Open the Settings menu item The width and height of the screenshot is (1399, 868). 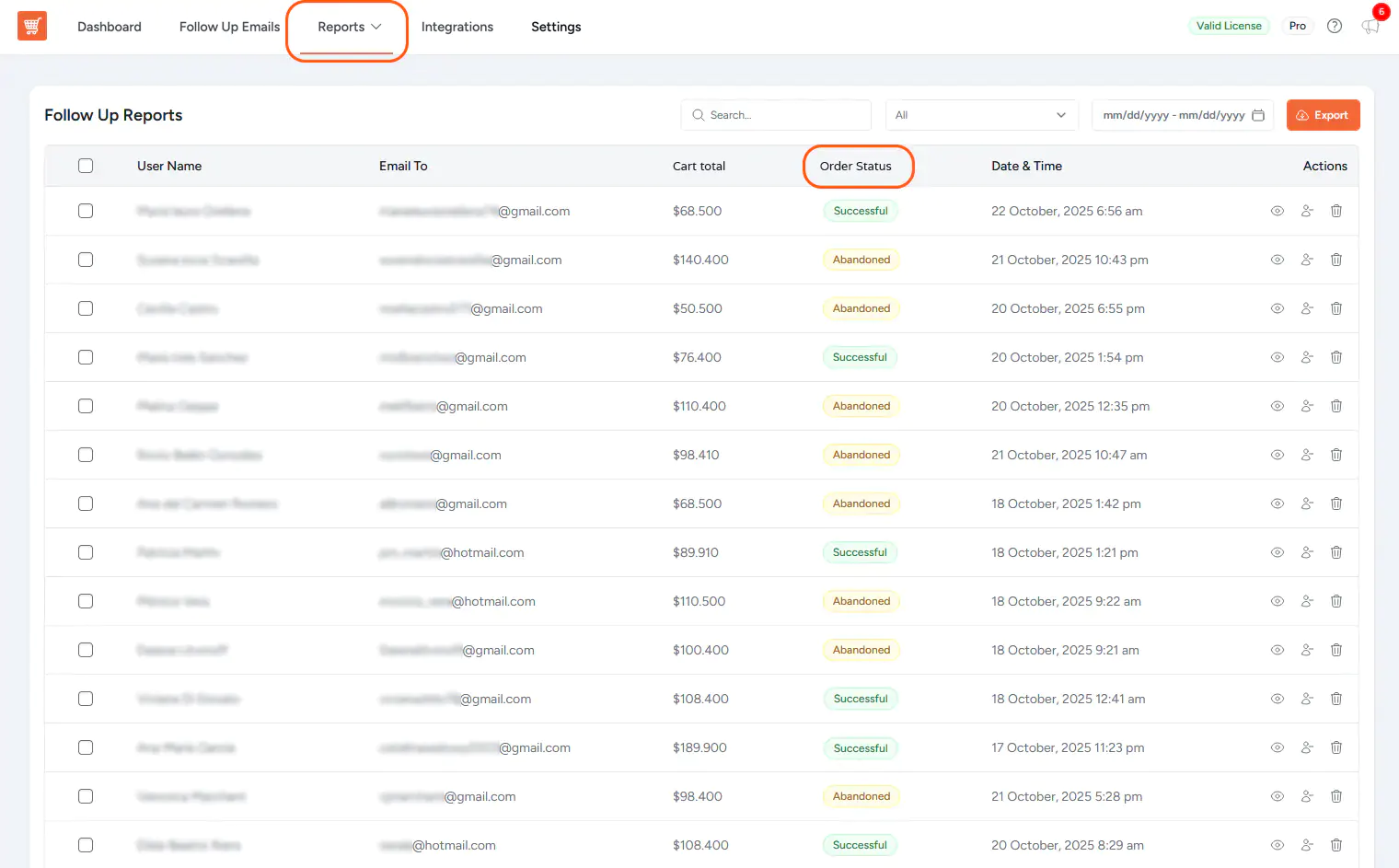[x=556, y=27]
